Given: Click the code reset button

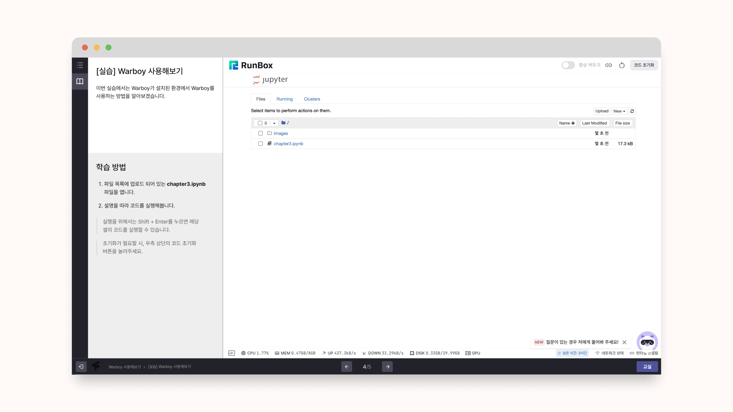Looking at the screenshot, I should point(644,65).
